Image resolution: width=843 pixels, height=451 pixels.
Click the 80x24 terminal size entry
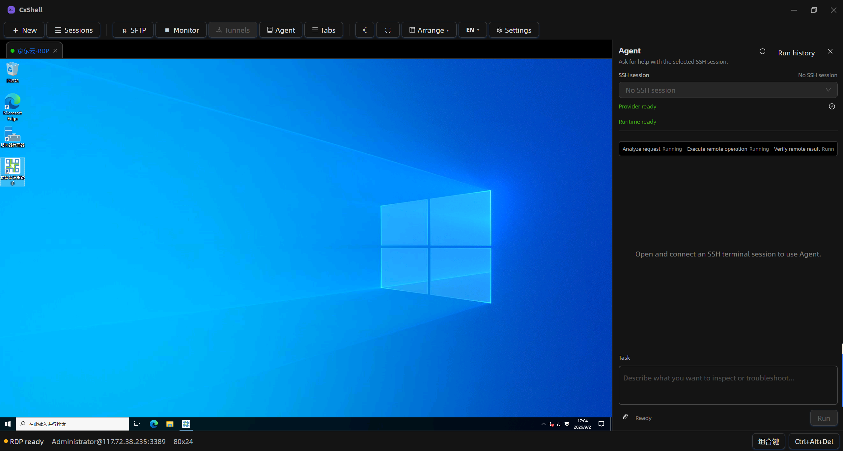[183, 442]
